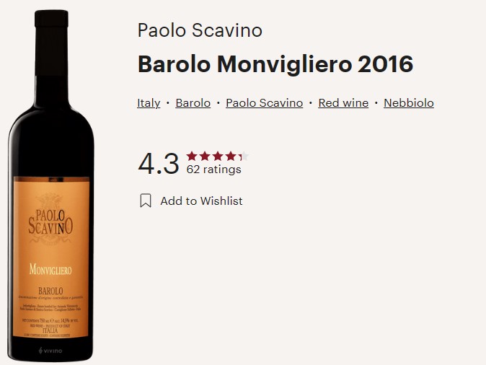This screenshot has width=486, height=365.
Task: Click the wine bottle image
Action: [x=50, y=185]
